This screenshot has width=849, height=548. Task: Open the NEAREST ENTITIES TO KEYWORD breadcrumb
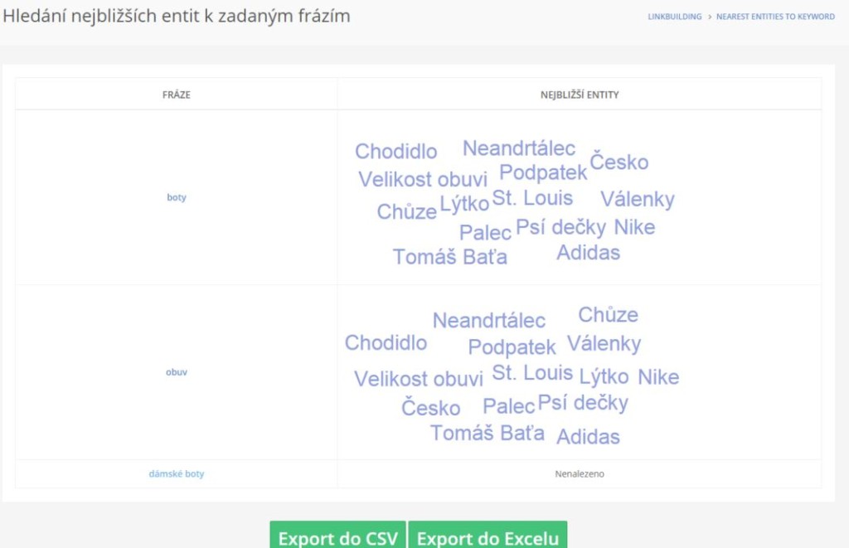click(x=775, y=17)
